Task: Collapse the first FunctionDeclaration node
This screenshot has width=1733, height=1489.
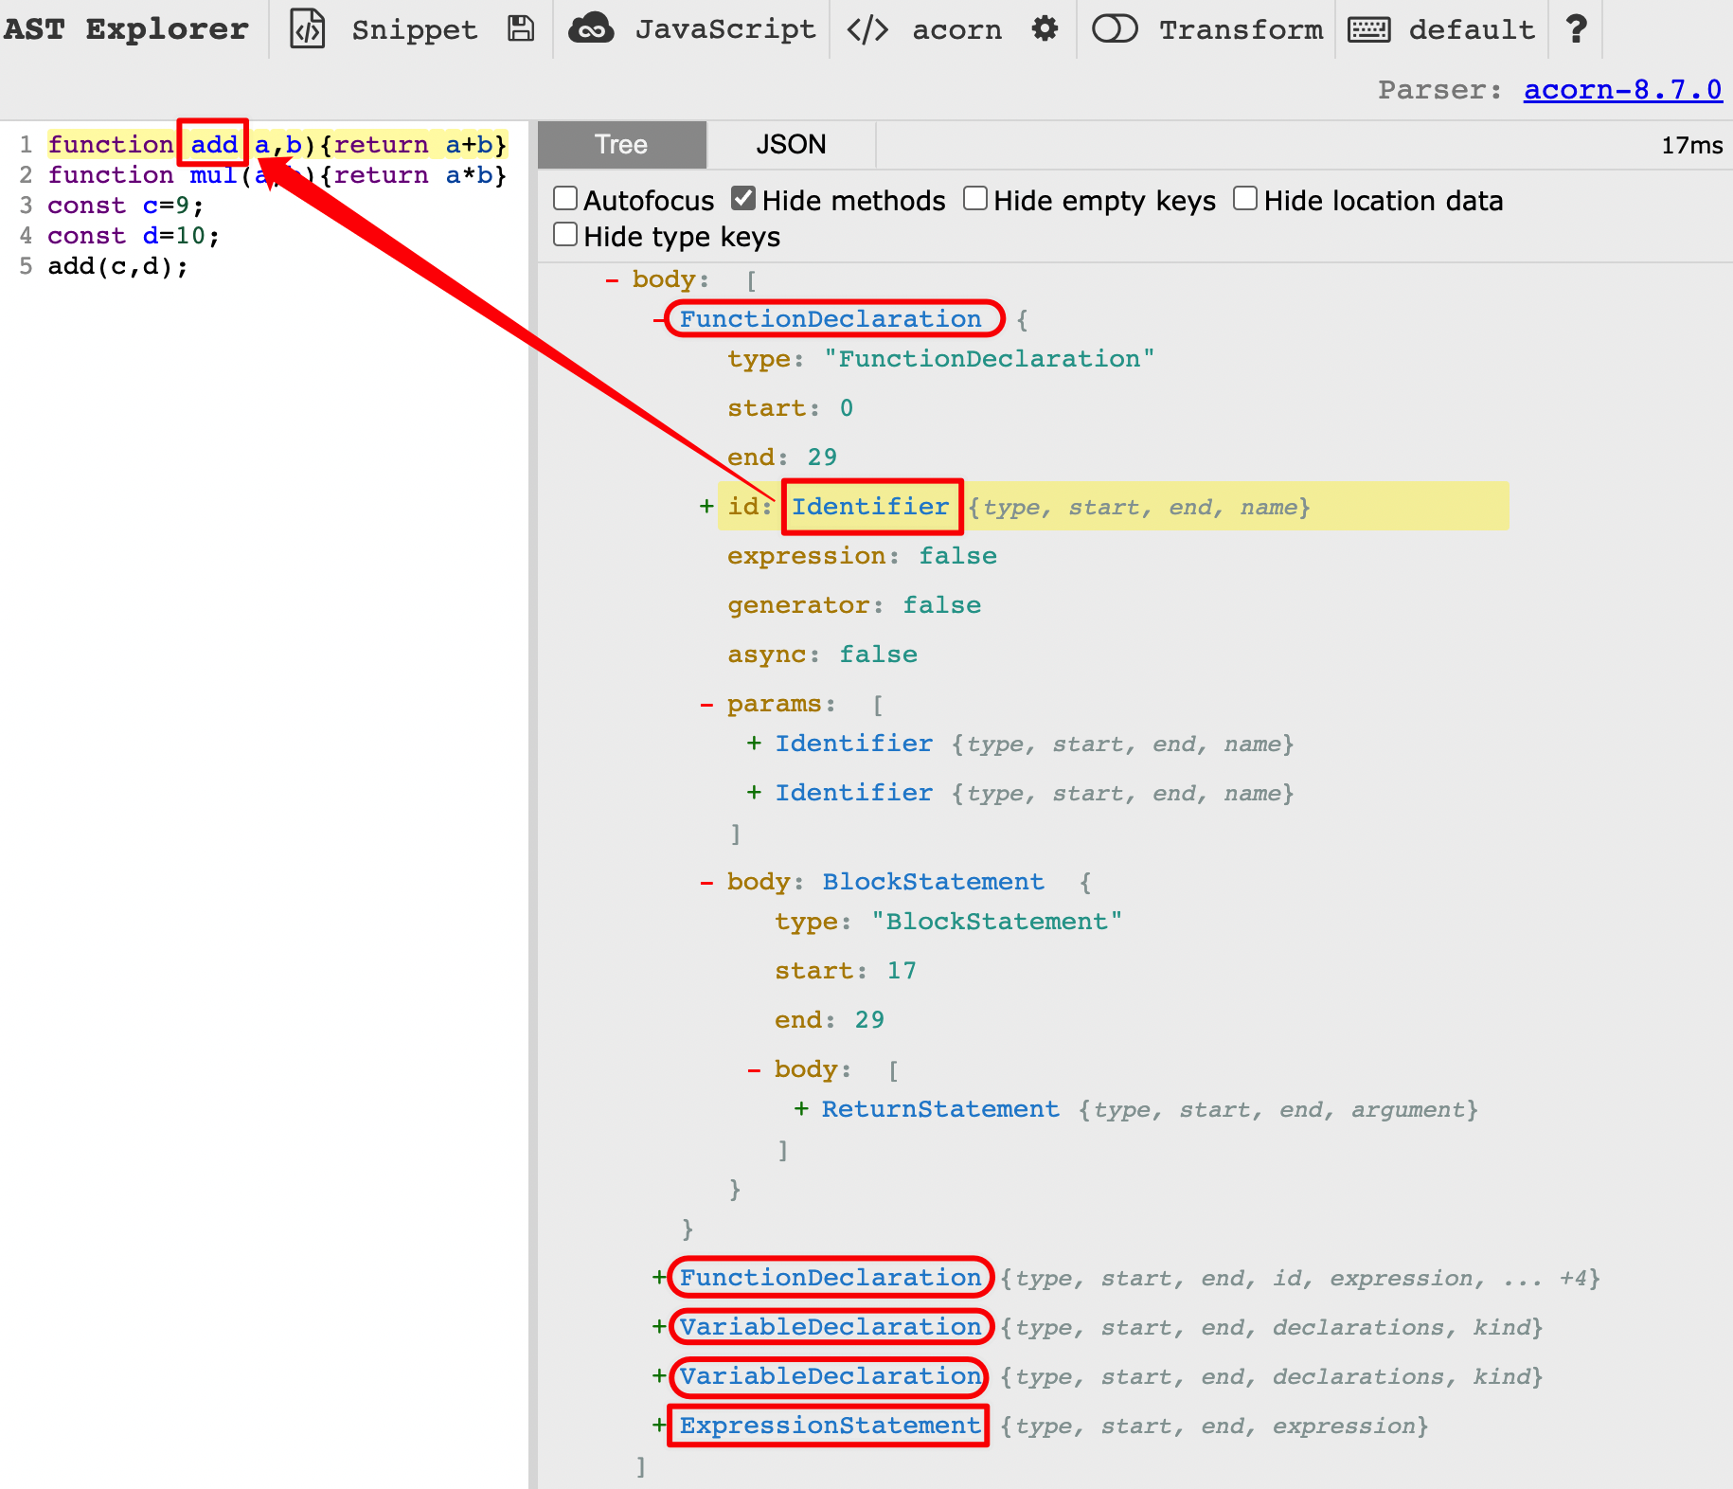Action: (x=659, y=319)
